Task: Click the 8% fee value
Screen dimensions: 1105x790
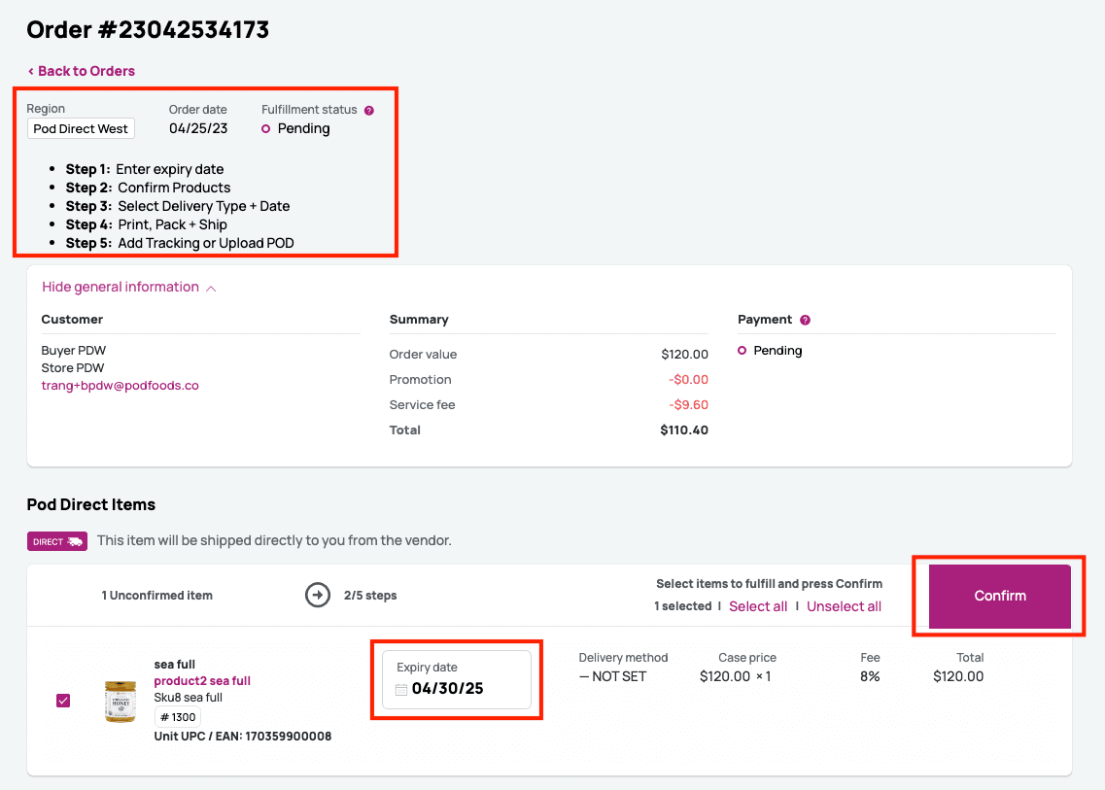Action: [870, 676]
